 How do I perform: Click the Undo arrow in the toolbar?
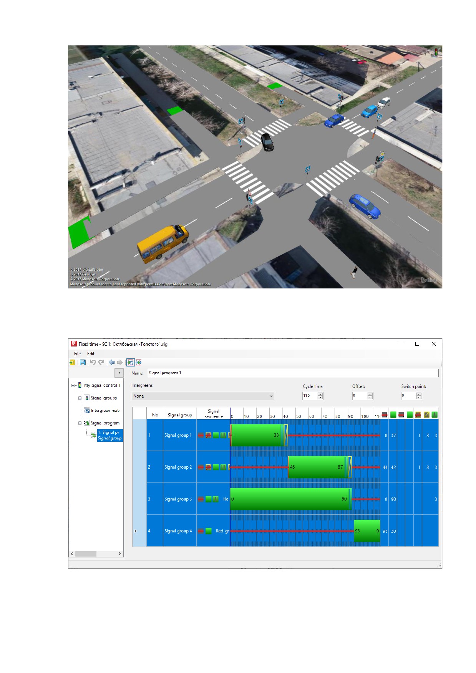[93, 362]
